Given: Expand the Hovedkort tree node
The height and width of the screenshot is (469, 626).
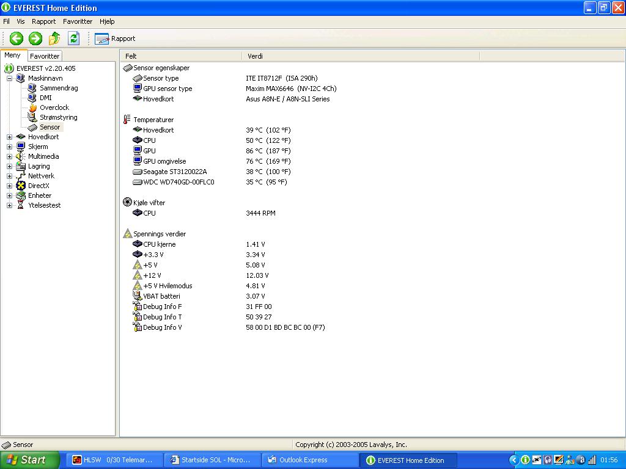Looking at the screenshot, I should pyautogui.click(x=10, y=137).
